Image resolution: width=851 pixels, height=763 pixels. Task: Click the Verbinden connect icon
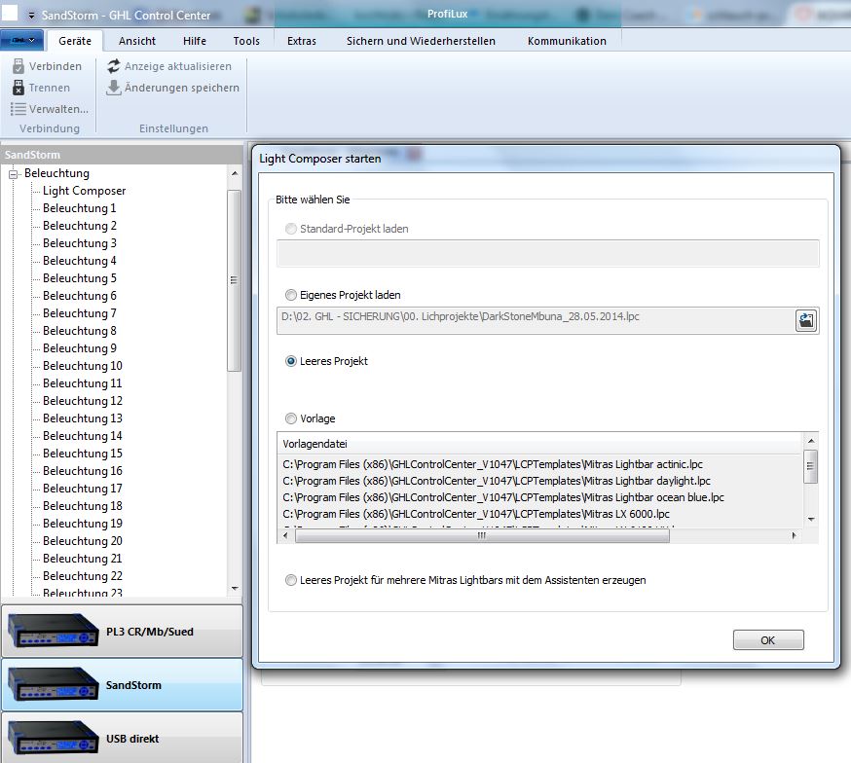(18, 66)
